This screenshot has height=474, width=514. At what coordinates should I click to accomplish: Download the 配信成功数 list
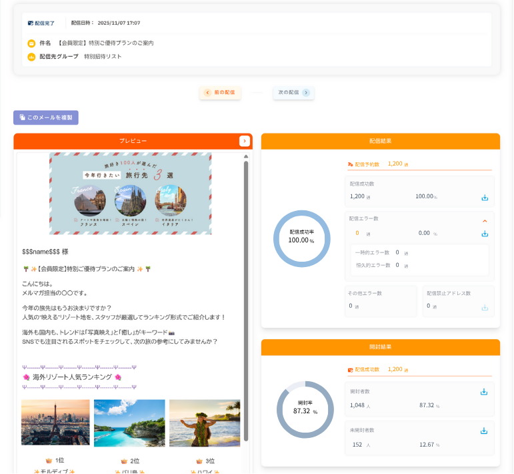tap(485, 198)
